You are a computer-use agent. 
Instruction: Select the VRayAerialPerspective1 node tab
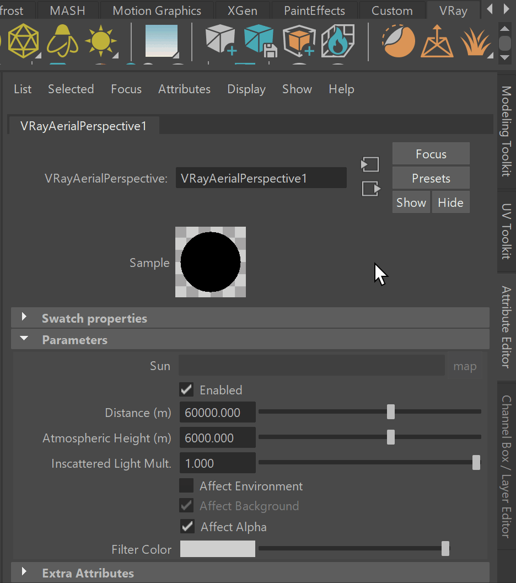point(84,126)
